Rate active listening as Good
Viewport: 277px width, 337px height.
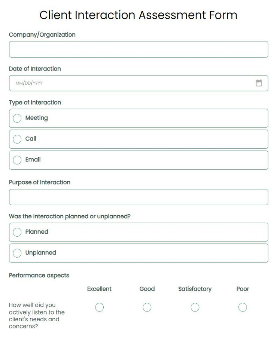click(x=147, y=307)
